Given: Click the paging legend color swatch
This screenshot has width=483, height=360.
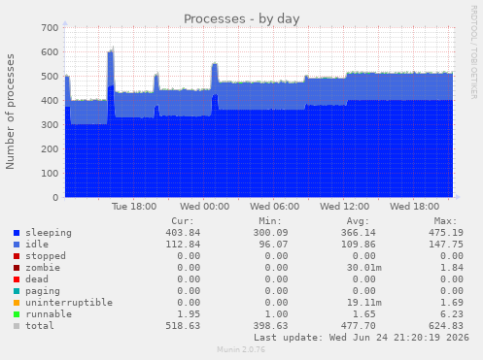Looking at the screenshot, I should click(17, 291).
